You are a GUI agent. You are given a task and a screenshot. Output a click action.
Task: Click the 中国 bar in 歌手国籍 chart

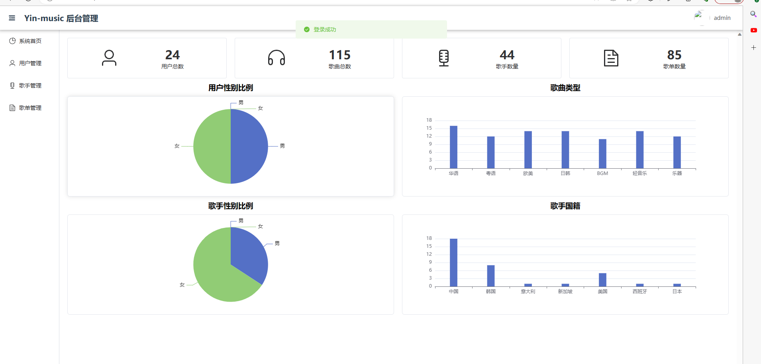[453, 263]
